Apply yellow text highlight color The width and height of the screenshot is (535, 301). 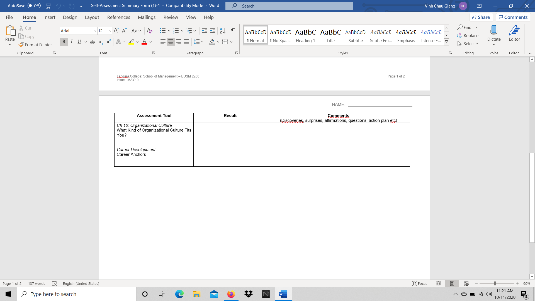click(132, 42)
